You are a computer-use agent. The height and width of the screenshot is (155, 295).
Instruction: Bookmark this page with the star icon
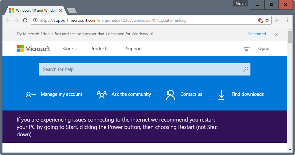pos(267,20)
